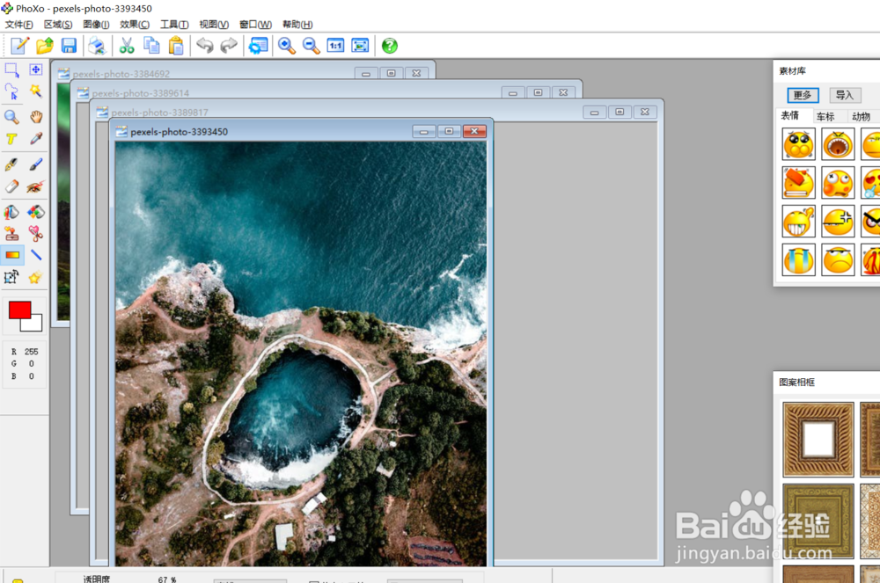Click the white background color swatch
Viewport: 880px width, 583px height.
36,324
